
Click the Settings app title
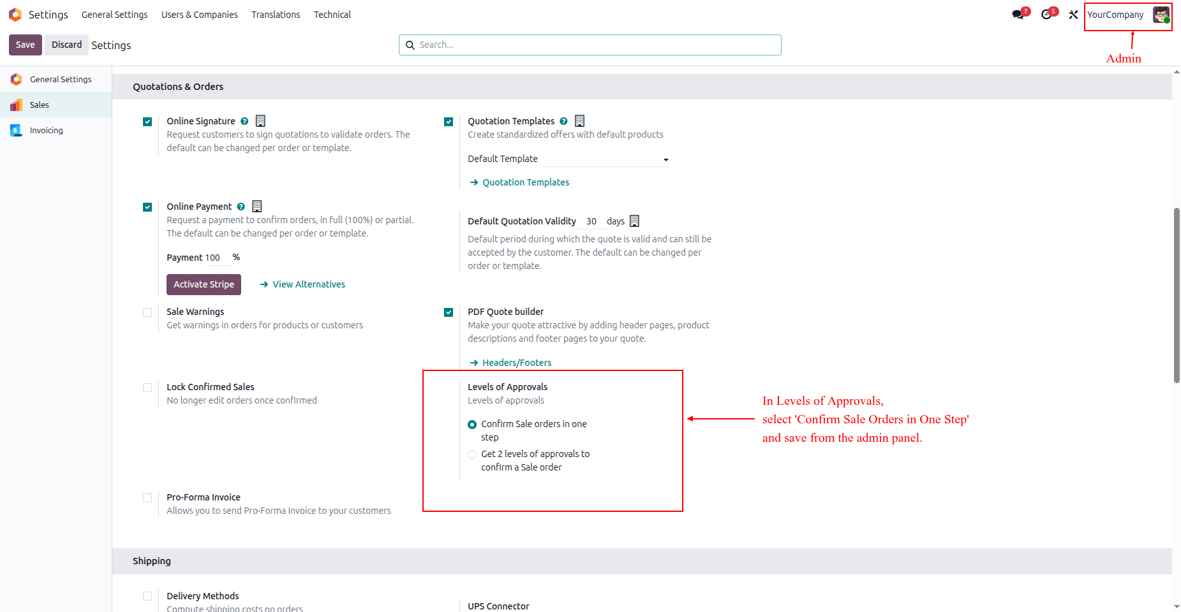pos(48,15)
